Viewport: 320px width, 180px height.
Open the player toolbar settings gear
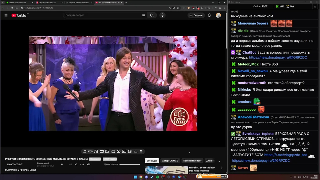coord(141,151)
